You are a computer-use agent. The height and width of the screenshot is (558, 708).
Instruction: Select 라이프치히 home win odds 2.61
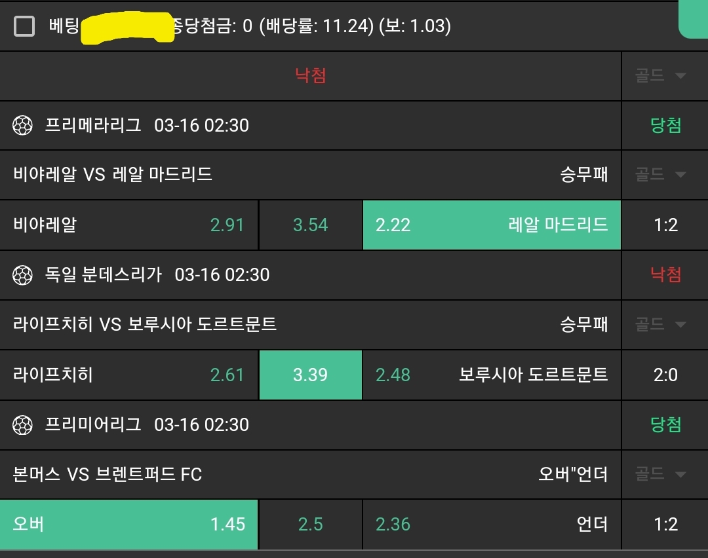[128, 375]
